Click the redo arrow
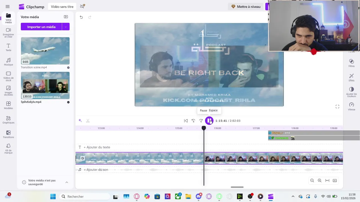This screenshot has width=360, height=202. tap(90, 17)
